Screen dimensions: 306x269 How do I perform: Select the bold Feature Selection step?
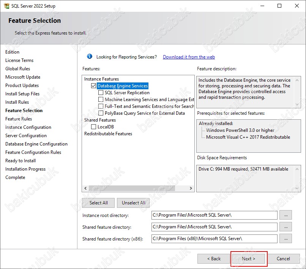[x=24, y=111]
